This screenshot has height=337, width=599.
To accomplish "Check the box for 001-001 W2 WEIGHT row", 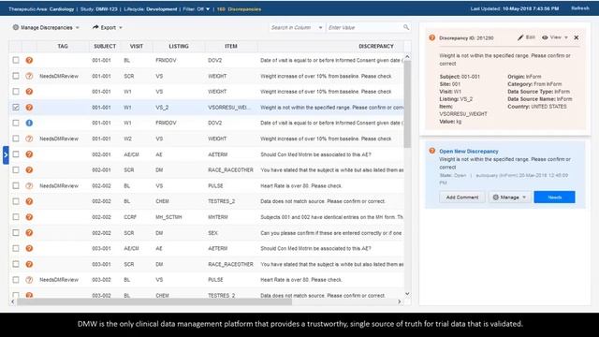I will click(x=16, y=139).
